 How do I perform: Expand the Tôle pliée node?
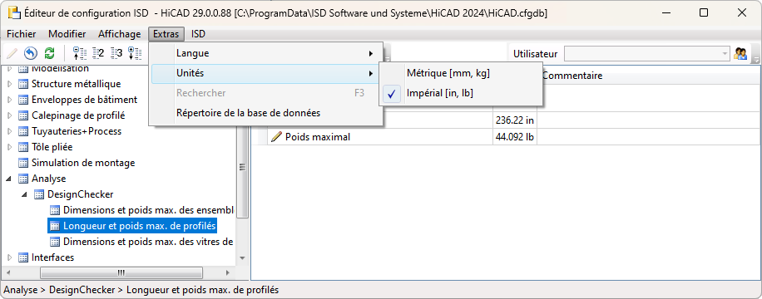click(9, 146)
